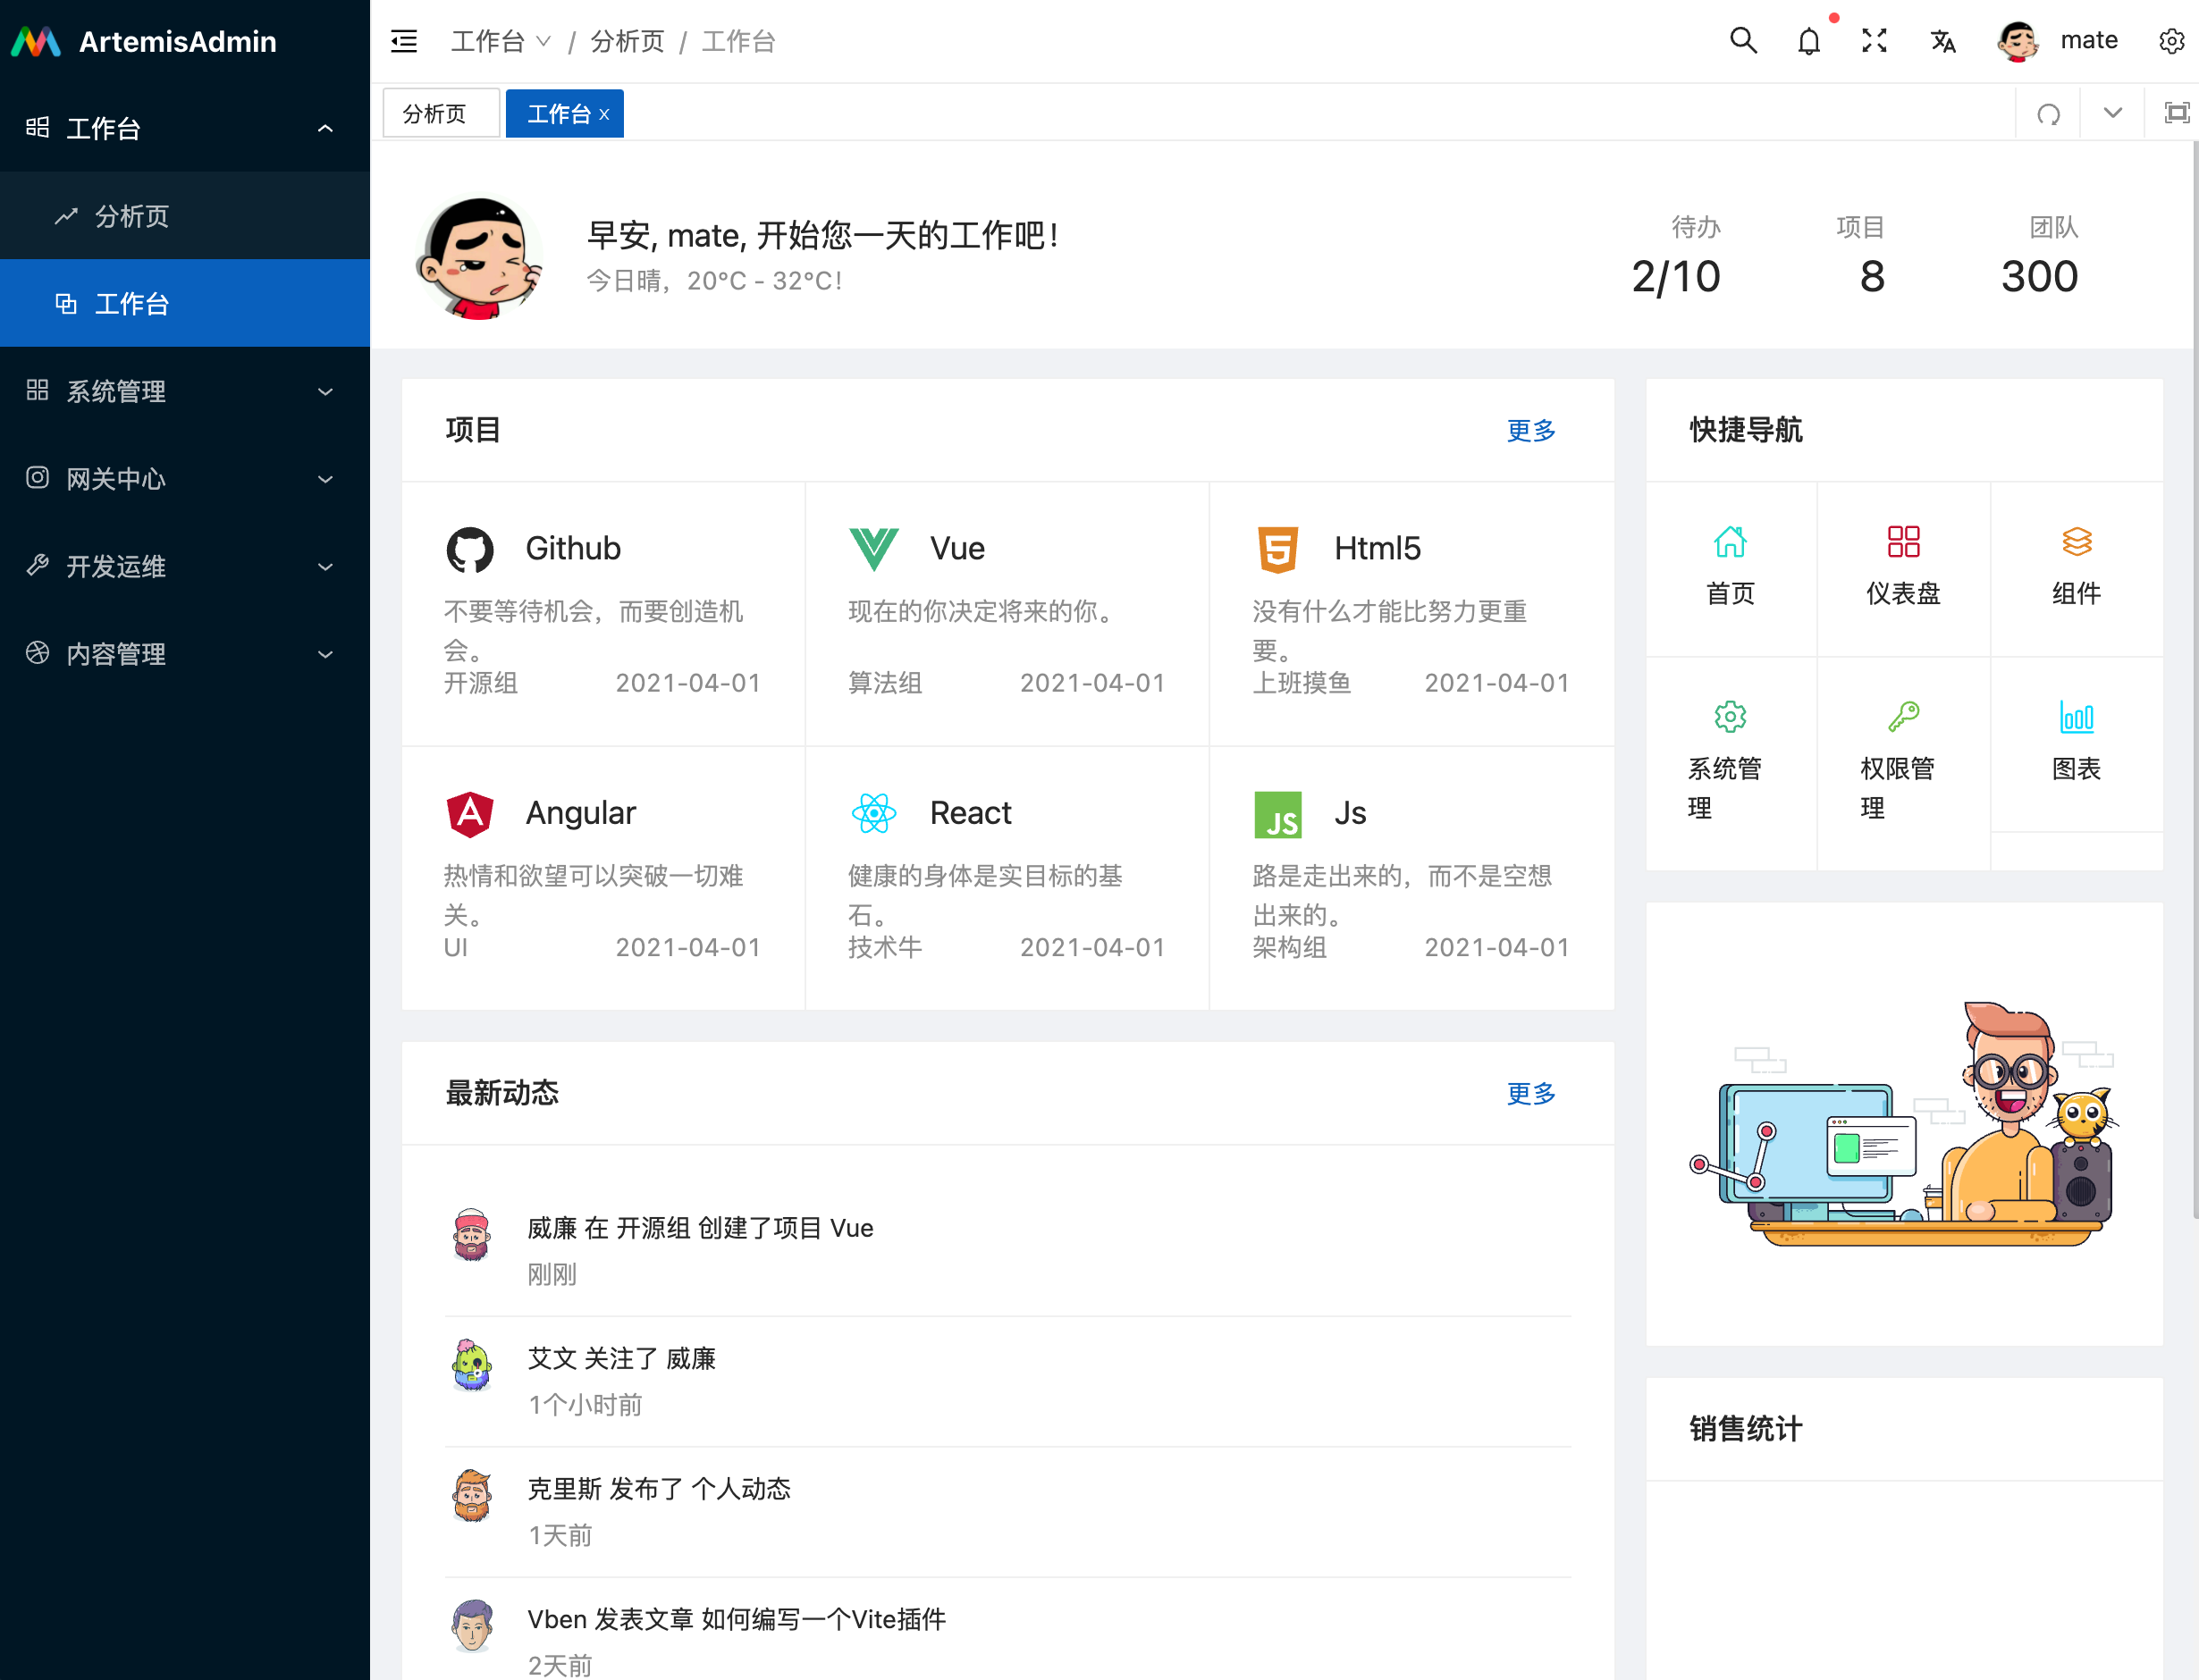Image resolution: width=2199 pixels, height=1680 pixels.
Task: Toggle content fullscreen icon at tab bar end
Action: pos(2176,113)
